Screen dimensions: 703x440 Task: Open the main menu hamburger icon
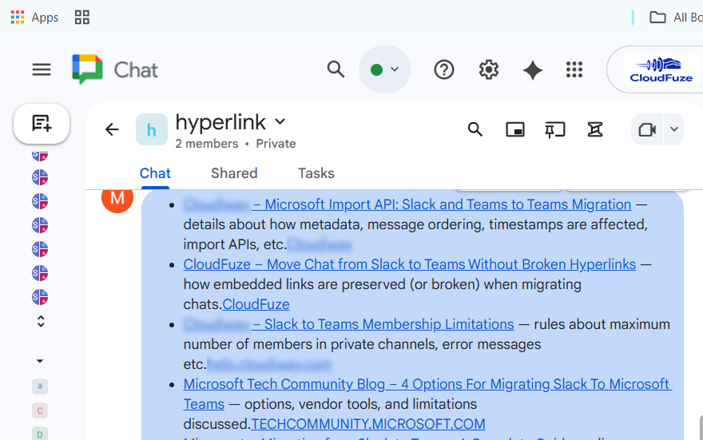[42, 69]
